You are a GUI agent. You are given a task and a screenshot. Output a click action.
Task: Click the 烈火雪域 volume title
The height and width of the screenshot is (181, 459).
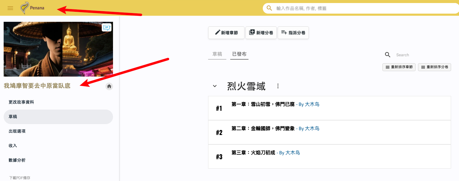[246, 86]
